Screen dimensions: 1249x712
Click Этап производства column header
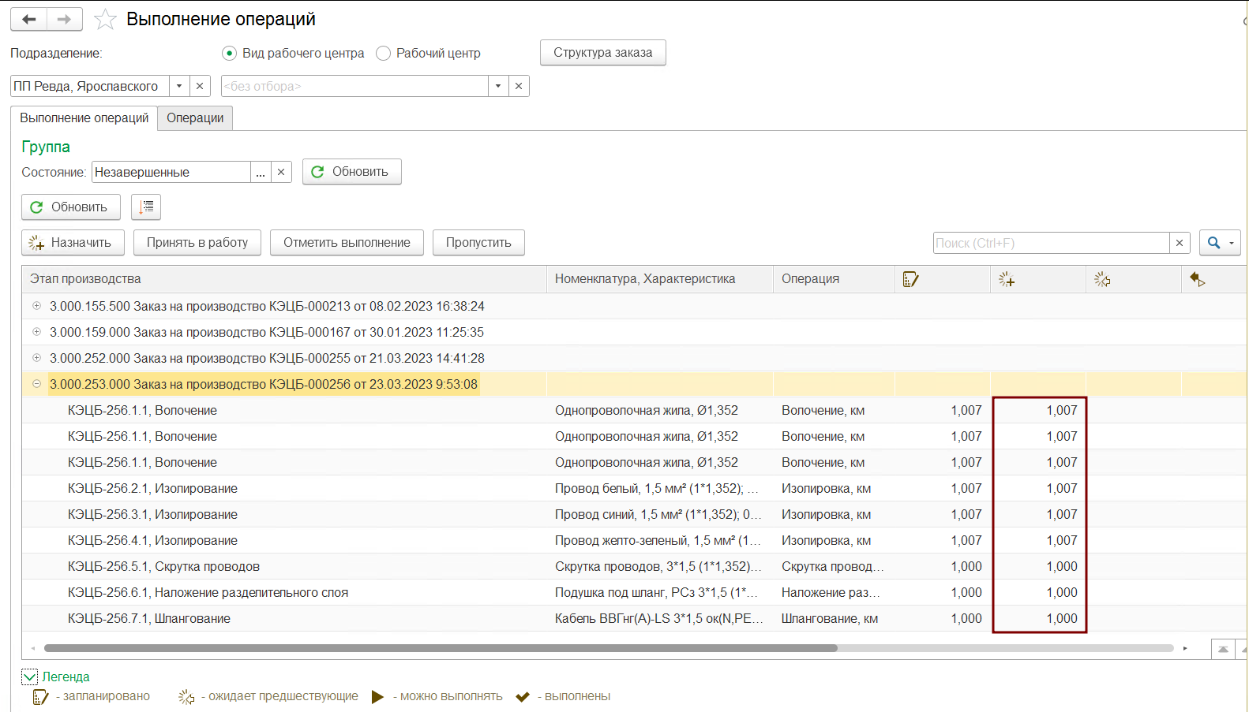pos(284,279)
